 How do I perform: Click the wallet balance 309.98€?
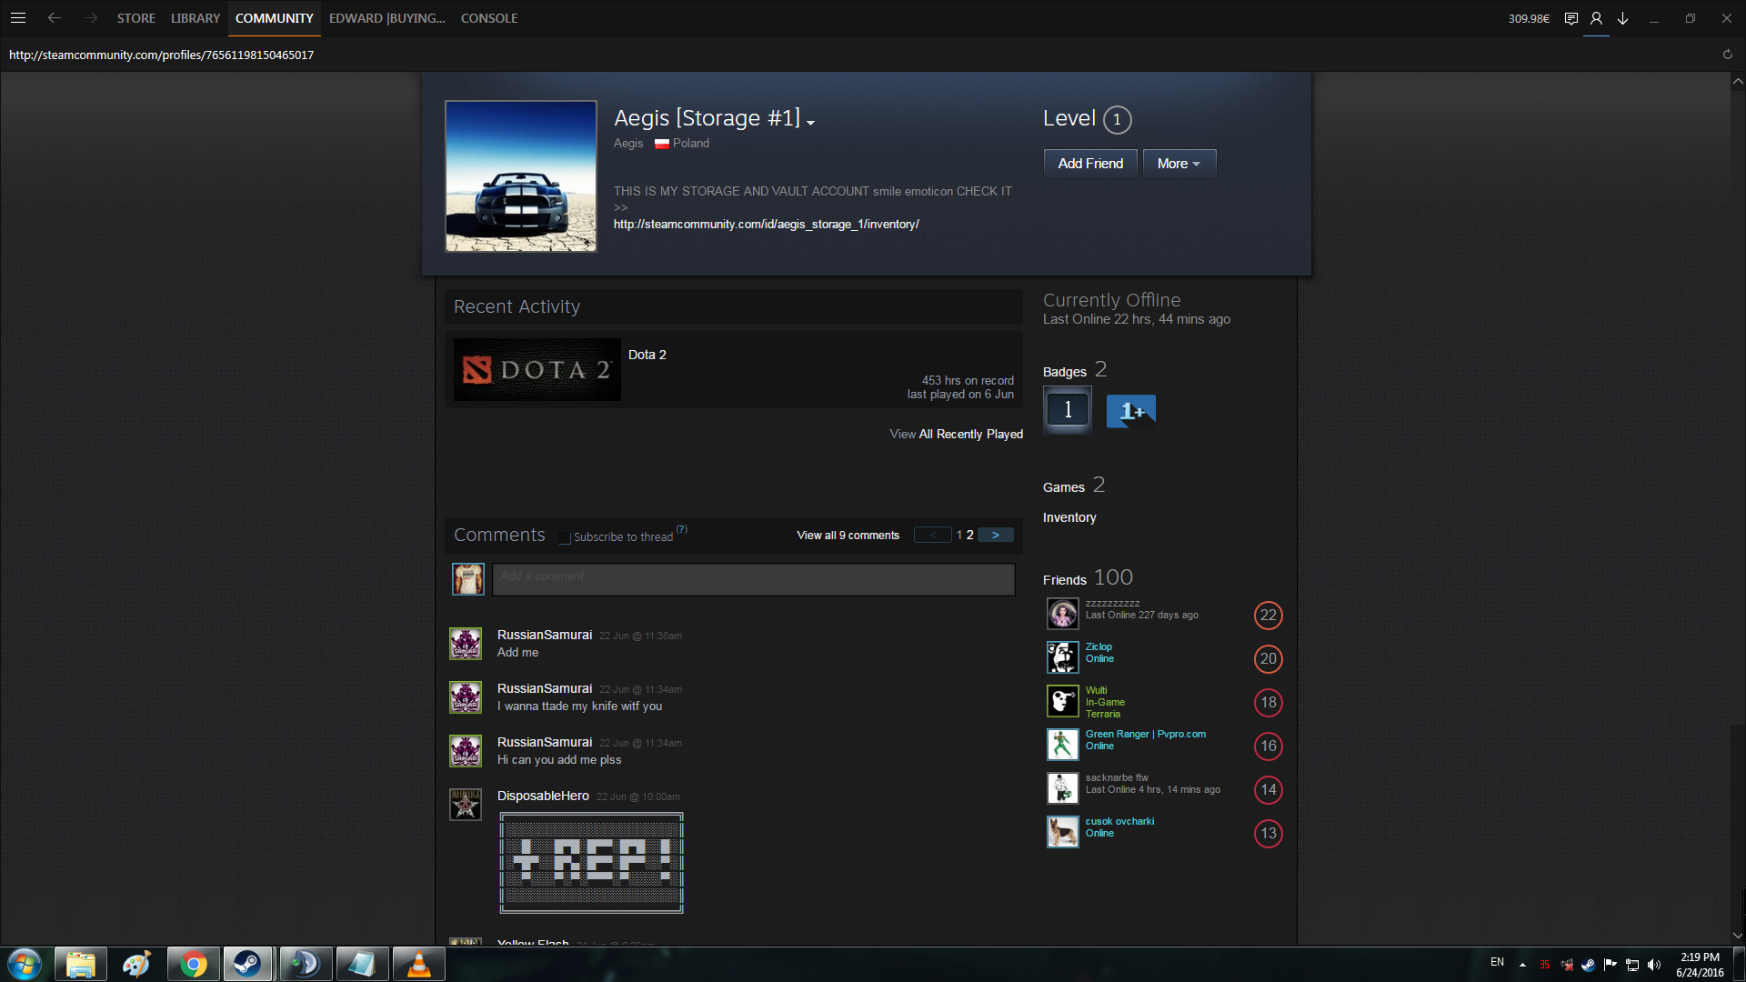click(x=1529, y=18)
